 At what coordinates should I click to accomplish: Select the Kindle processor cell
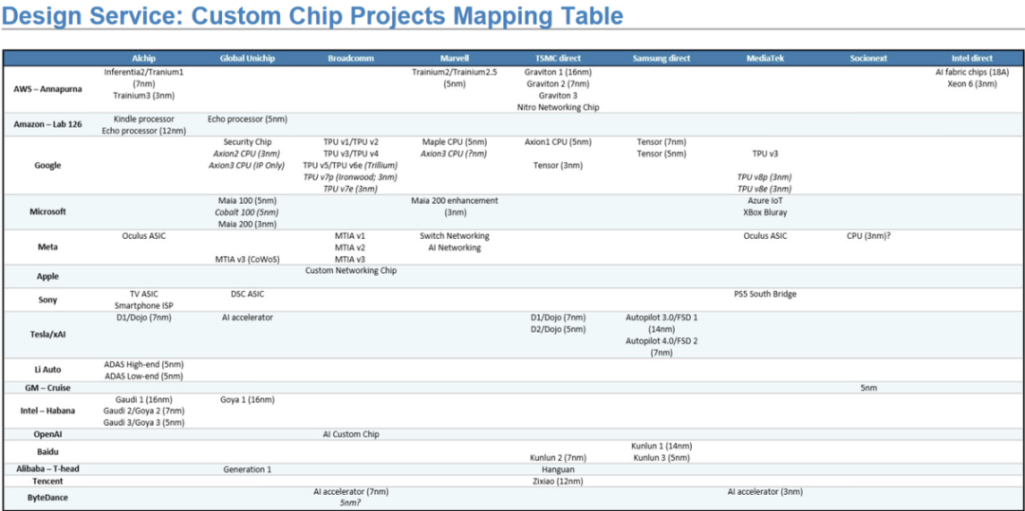(143, 119)
